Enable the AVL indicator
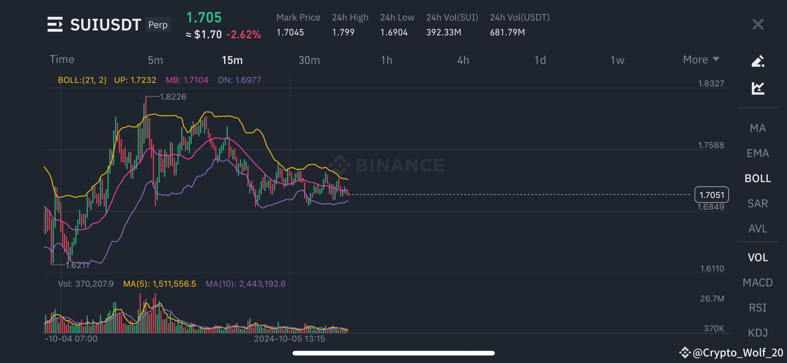This screenshot has height=363, width=787. (758, 228)
